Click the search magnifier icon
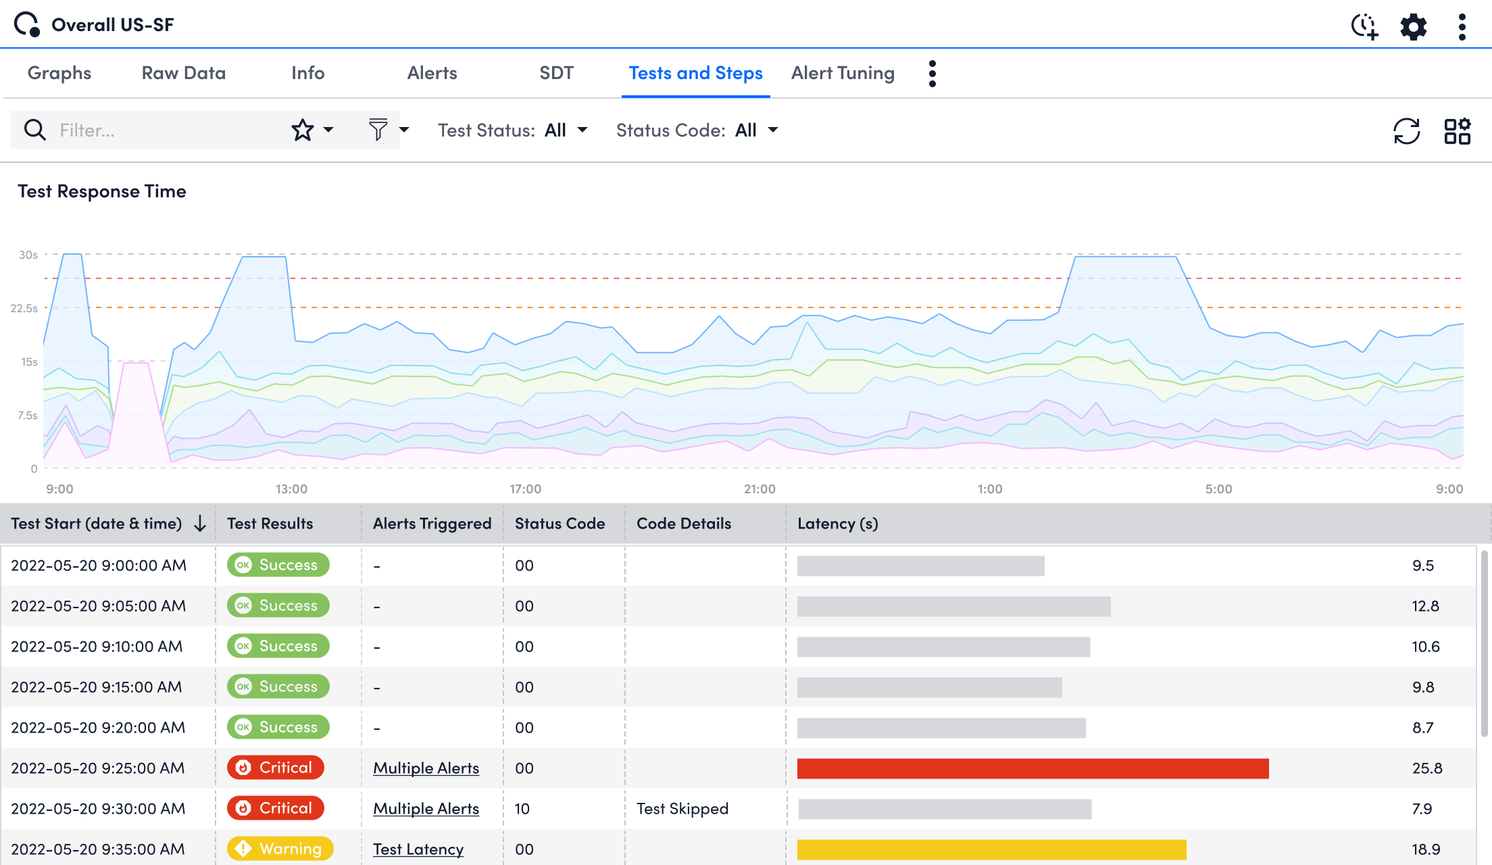The width and height of the screenshot is (1492, 865). (x=35, y=130)
